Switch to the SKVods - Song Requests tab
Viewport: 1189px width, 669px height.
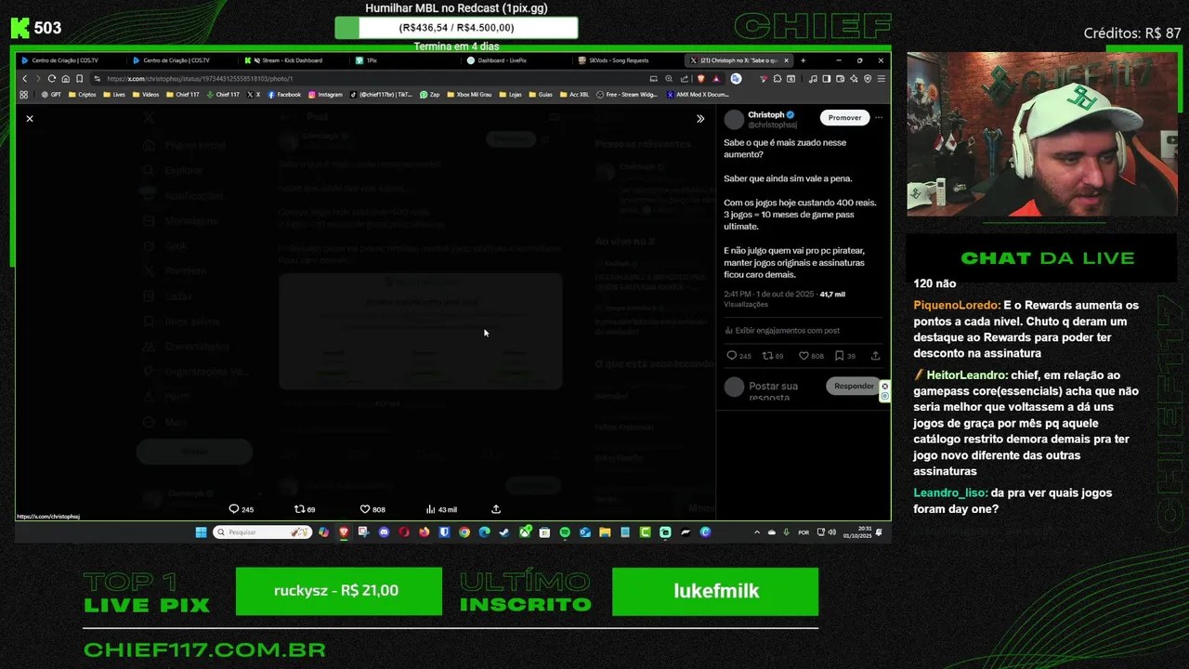pyautogui.click(x=626, y=60)
